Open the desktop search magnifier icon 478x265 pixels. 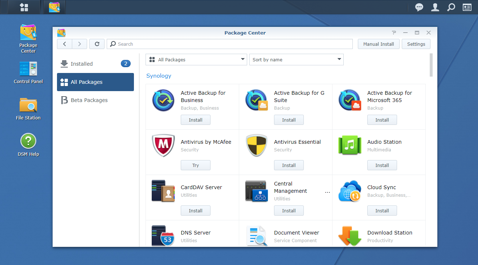(451, 7)
